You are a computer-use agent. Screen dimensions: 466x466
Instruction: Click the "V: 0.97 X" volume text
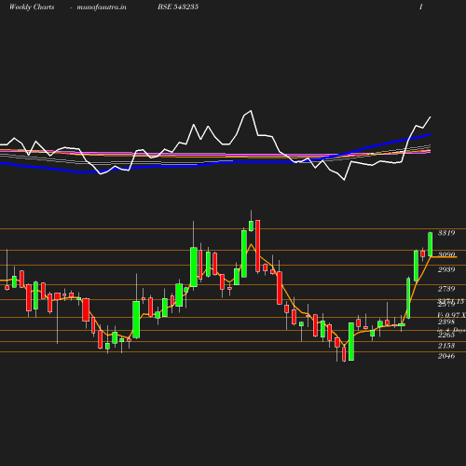[x=451, y=315]
